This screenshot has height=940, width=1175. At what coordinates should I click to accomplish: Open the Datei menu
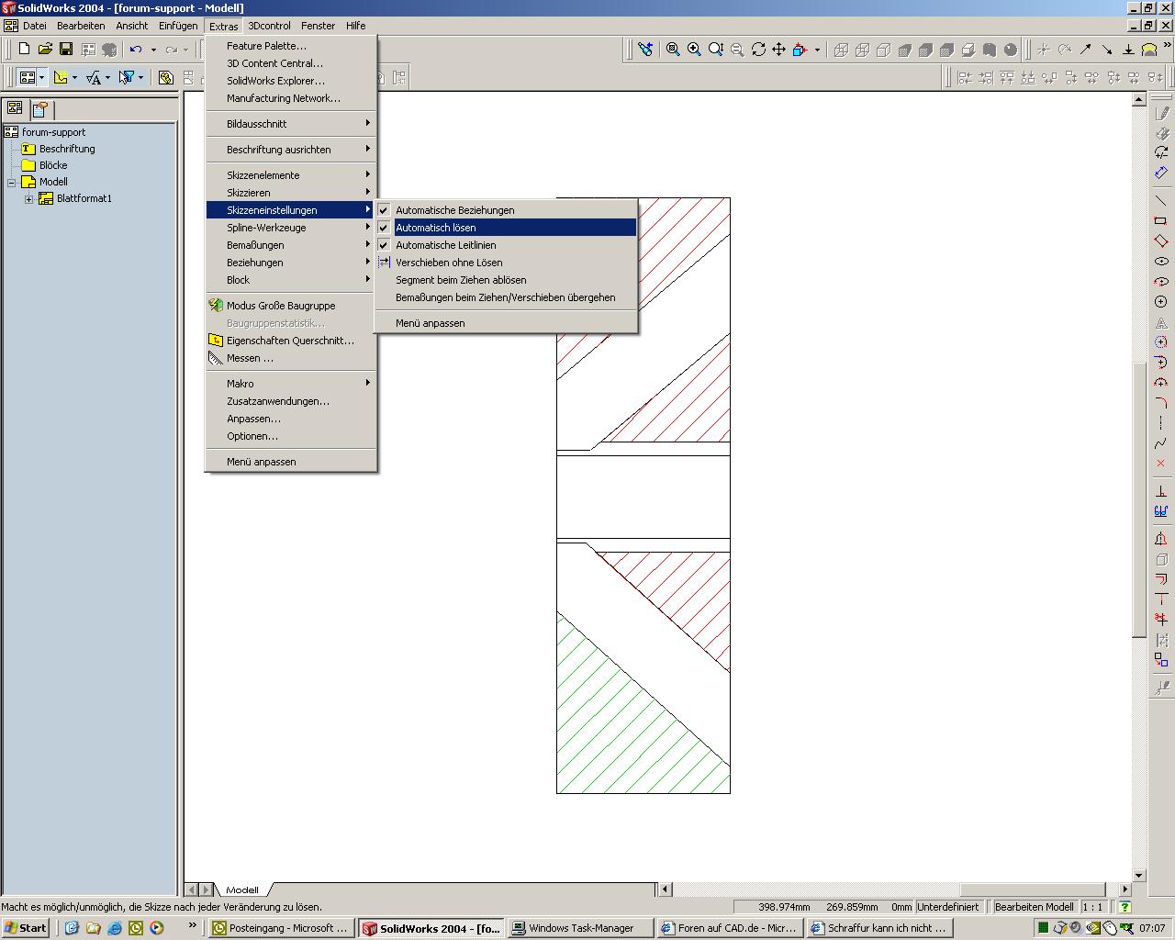[x=35, y=26]
